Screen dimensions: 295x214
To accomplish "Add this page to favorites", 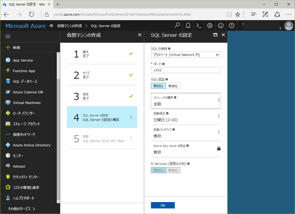I will click(x=238, y=15).
